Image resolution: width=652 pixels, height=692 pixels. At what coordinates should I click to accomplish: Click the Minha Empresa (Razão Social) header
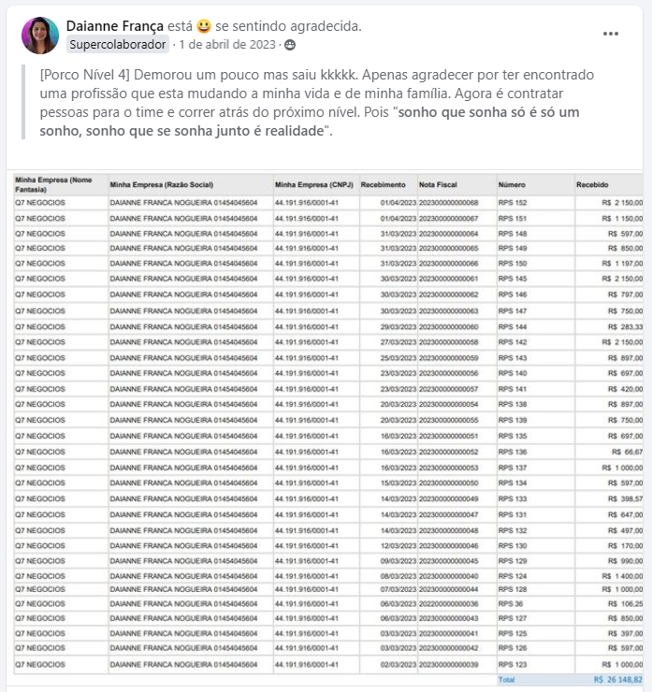[162, 185]
